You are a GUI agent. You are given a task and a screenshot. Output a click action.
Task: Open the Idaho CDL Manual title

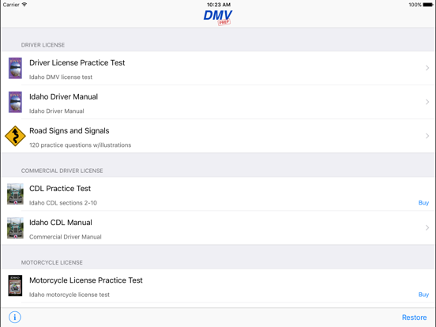pos(61,223)
